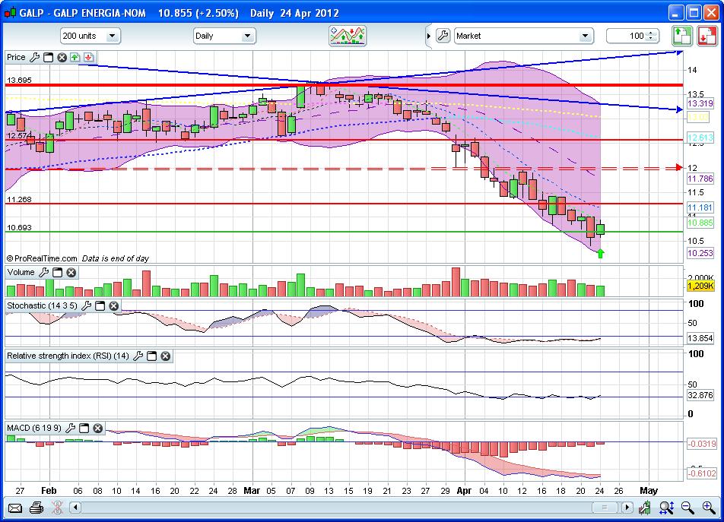
Task: Click the 32.876 RSI value tag
Action: click(x=700, y=395)
